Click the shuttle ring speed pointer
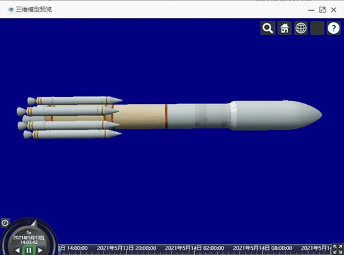The height and width of the screenshot is (255, 344). pyautogui.click(x=34, y=223)
